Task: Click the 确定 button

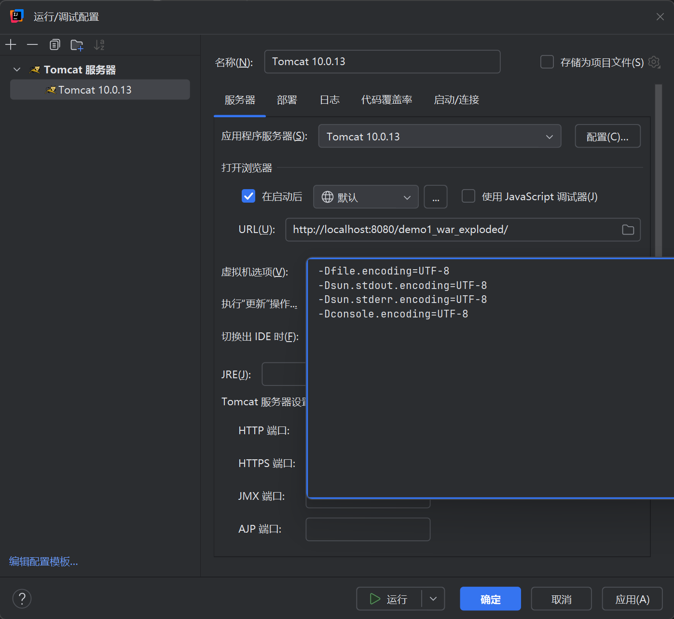Action: [x=490, y=599]
